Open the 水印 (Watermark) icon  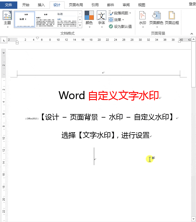(143, 15)
